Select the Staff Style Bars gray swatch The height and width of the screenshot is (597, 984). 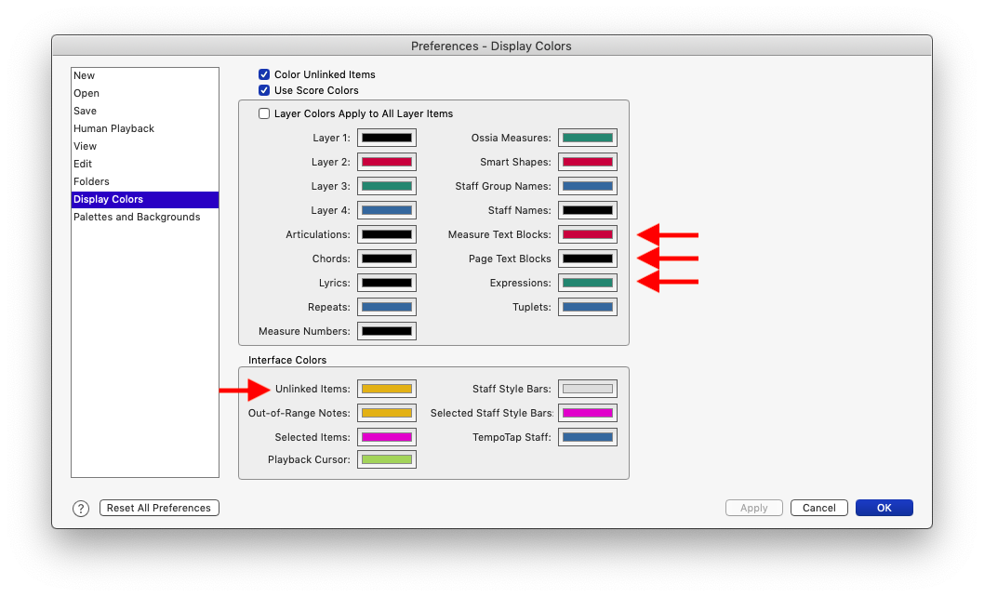click(588, 389)
